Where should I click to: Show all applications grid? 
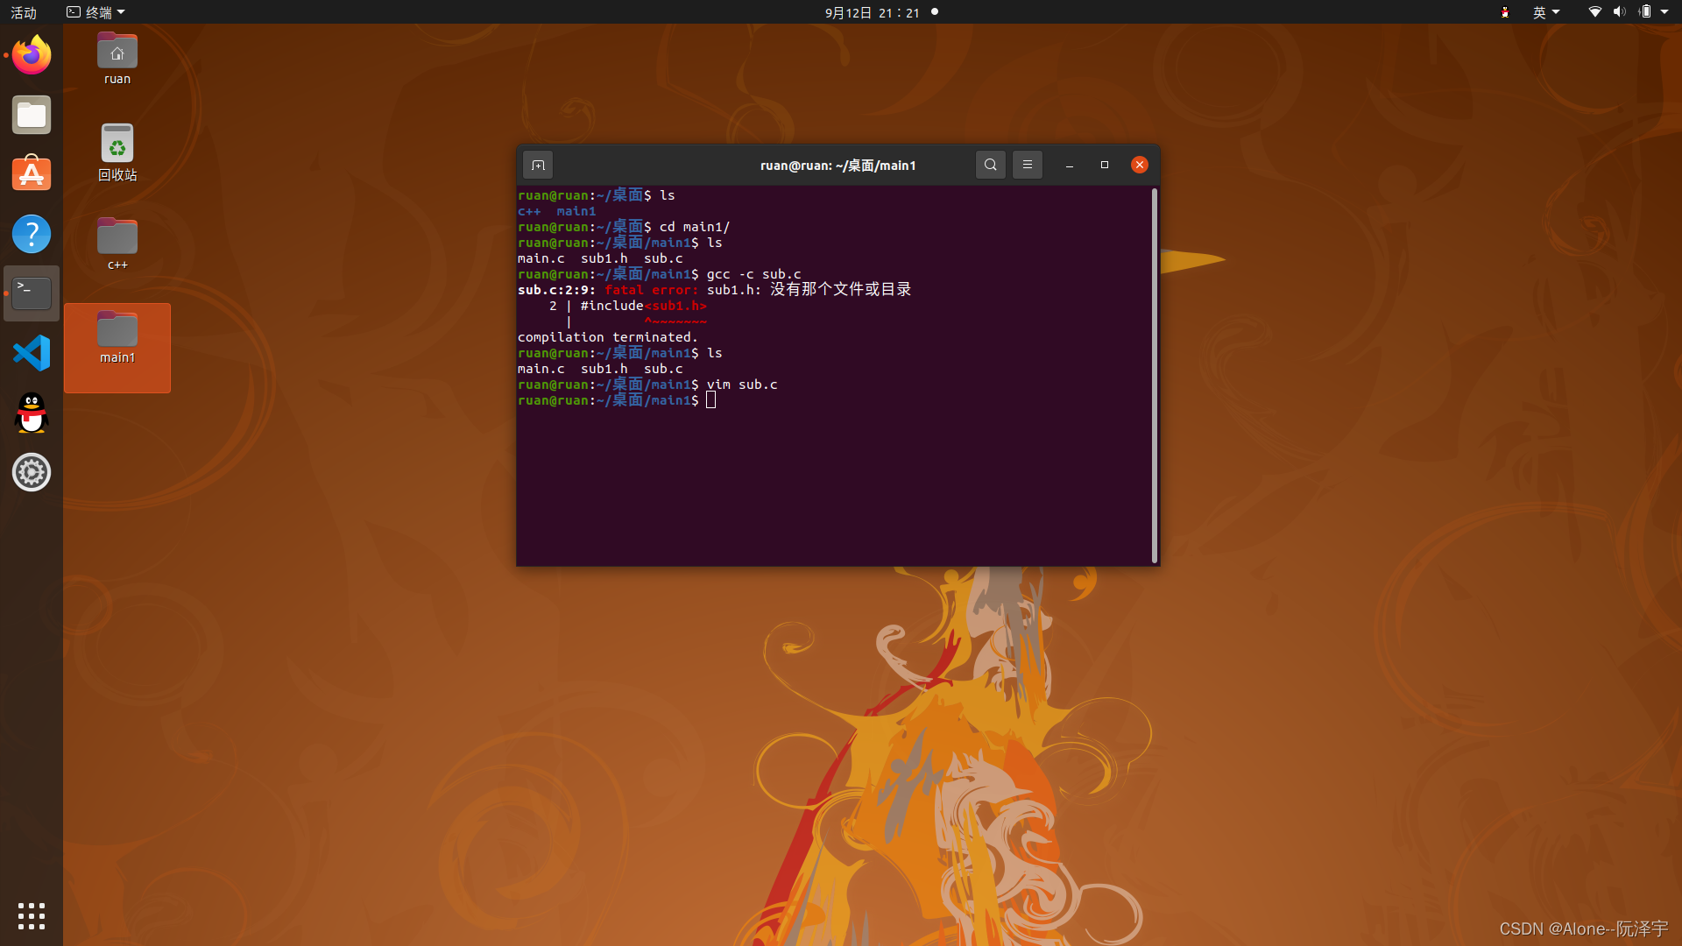point(32,916)
